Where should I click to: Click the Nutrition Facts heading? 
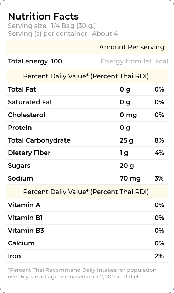click(x=43, y=16)
